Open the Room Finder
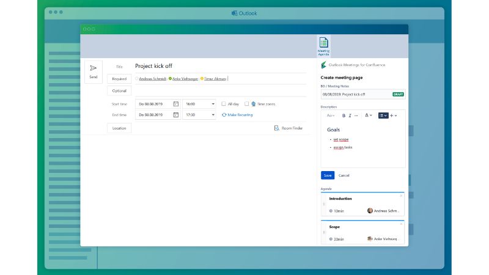489x275 pixels. coord(289,128)
